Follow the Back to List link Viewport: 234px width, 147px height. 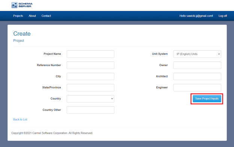20,120
